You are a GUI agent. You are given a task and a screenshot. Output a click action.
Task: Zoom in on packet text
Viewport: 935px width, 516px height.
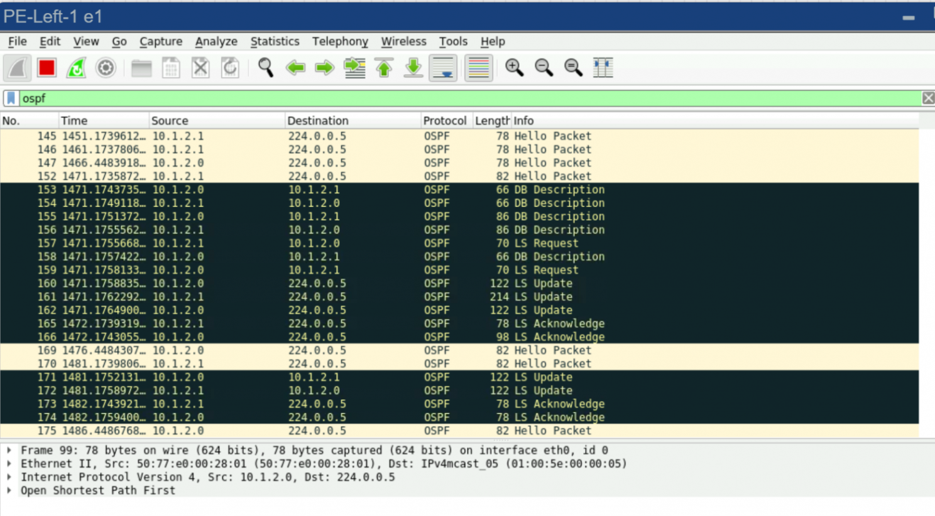514,68
